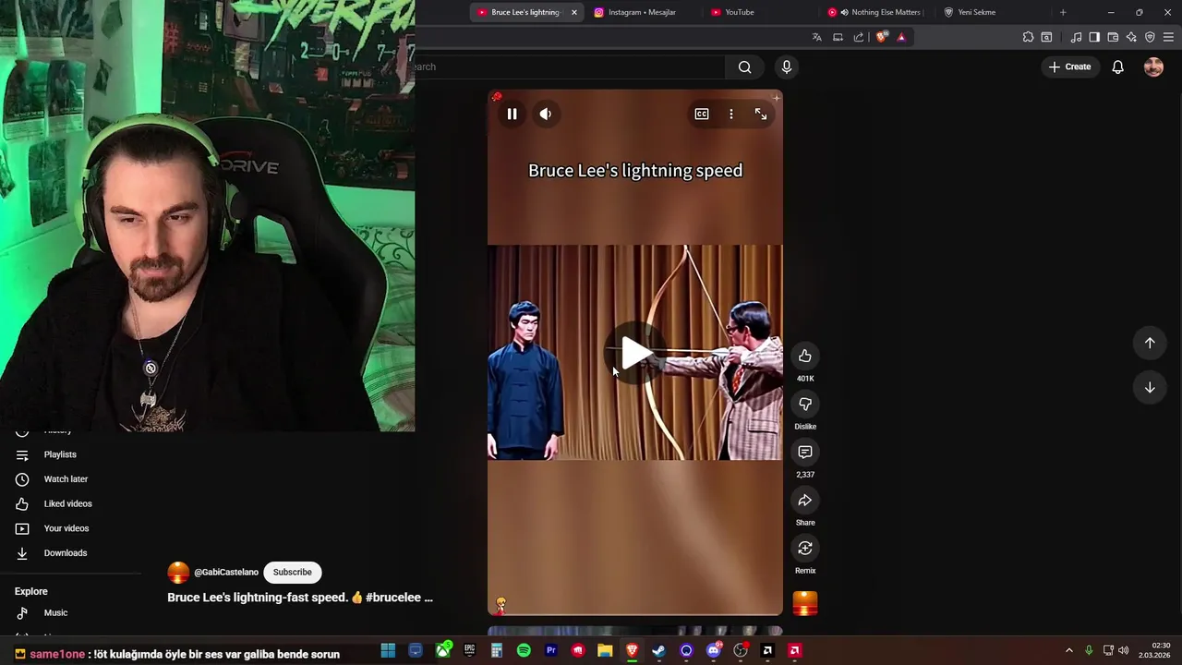This screenshot has height=665, width=1182.
Task: Open Brave Rewards triangle icon
Action: click(x=902, y=37)
